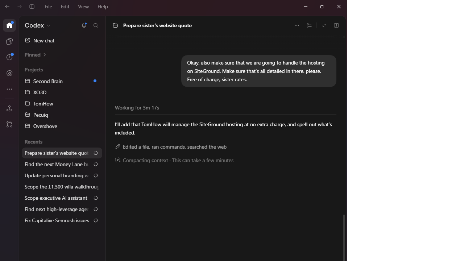Open 'Fix Capitalixe Semrush issues' recent chat
Screen dimensions: 464x261
(x=62, y=220)
